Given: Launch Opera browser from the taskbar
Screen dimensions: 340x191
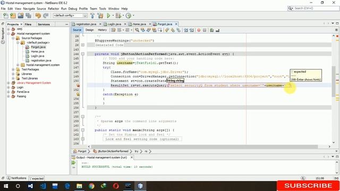Looking at the screenshot, I should (116, 186).
